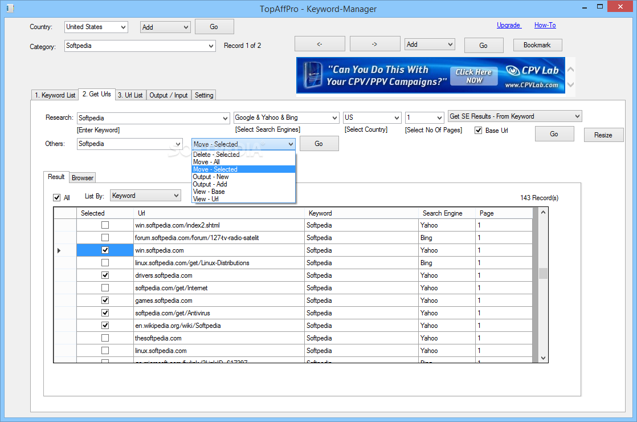This screenshot has height=422, width=637.
Task: Uncheck the games.softpedia.com checkbox
Action: (105, 301)
